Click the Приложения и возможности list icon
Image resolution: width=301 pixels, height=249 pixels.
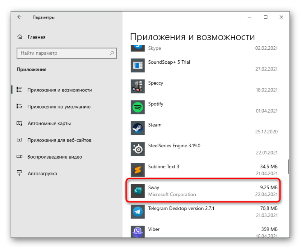(x=20, y=90)
